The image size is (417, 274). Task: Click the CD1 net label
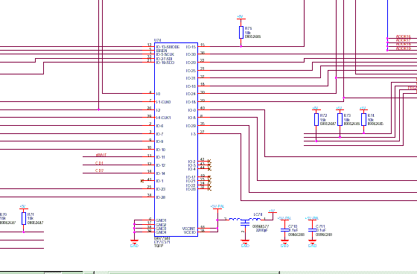click(x=99, y=163)
